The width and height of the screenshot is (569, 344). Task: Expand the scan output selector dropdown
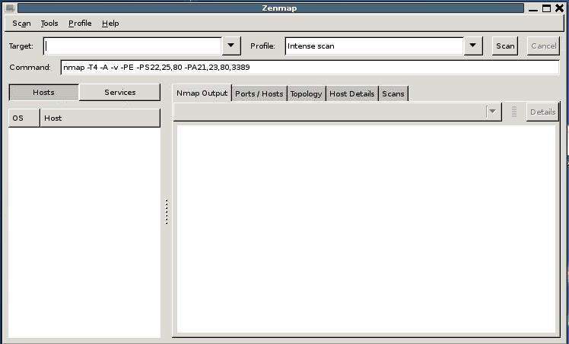click(493, 112)
